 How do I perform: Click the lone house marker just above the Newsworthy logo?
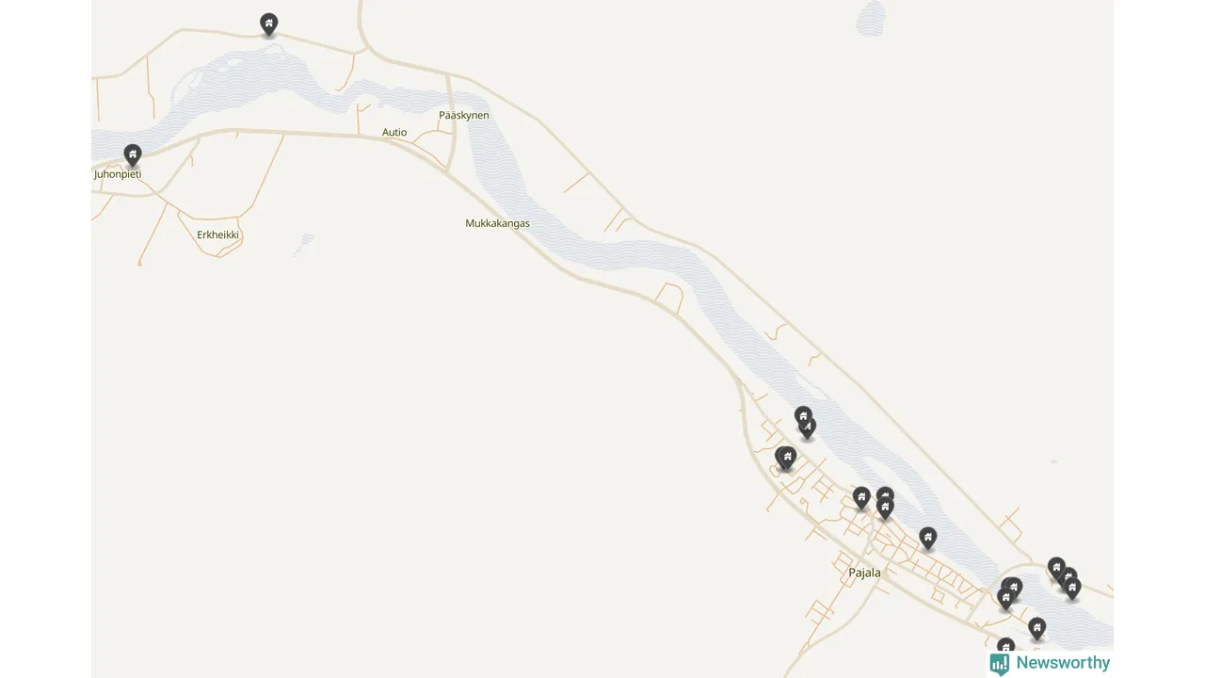coord(1037,628)
